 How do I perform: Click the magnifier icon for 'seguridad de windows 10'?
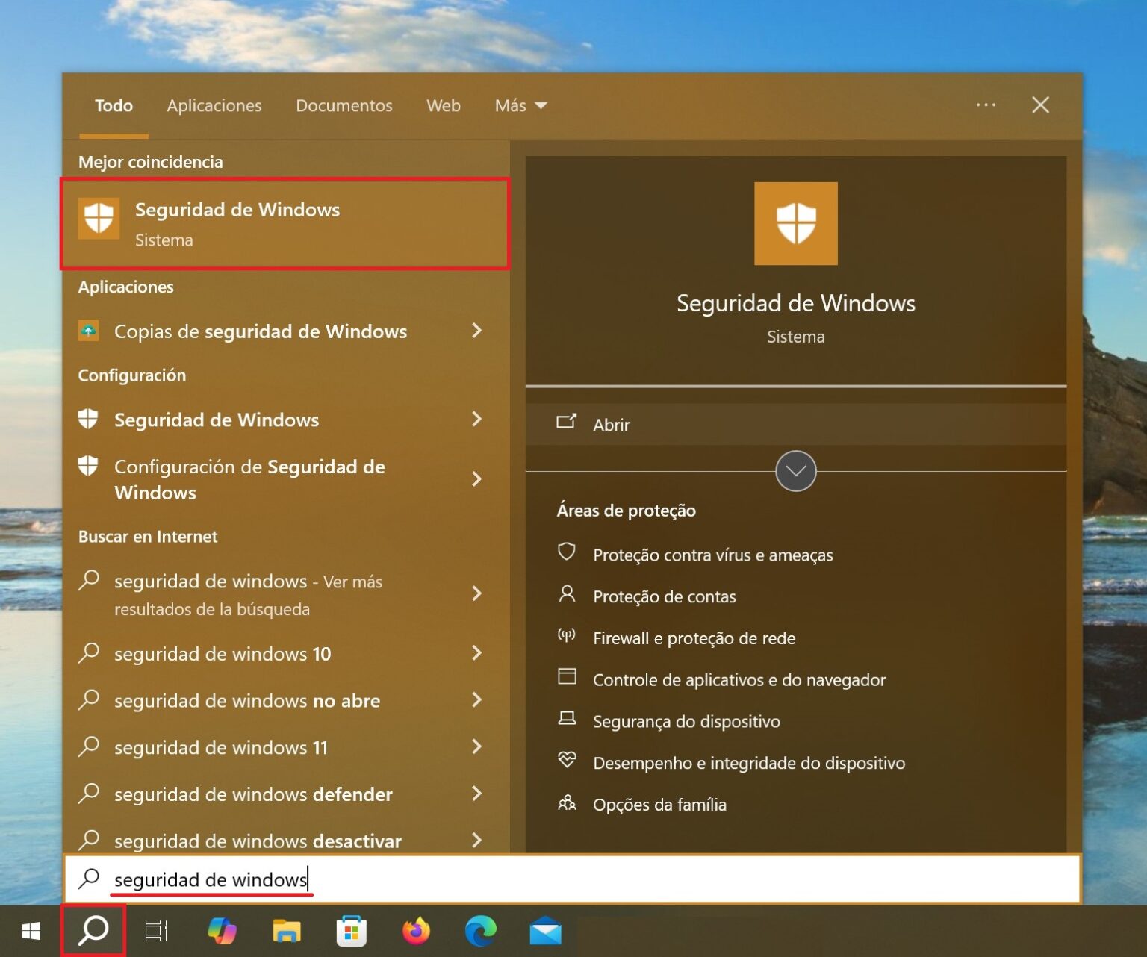pos(89,652)
